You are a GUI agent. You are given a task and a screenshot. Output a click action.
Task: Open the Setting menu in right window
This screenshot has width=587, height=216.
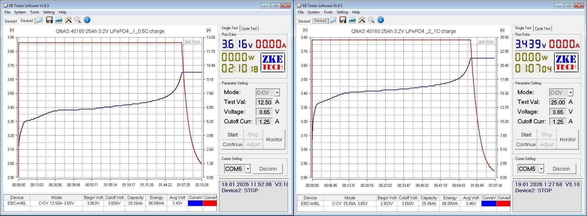342,12
